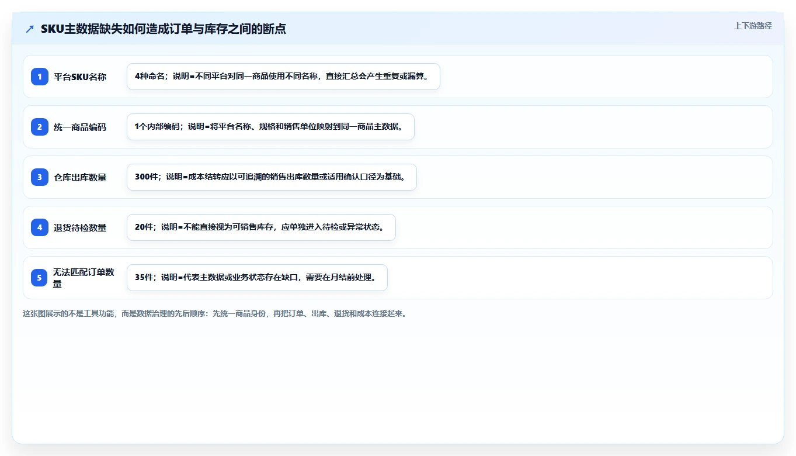The image size is (796, 456).
Task: Click the 4种命名 description box
Action: 283,77
